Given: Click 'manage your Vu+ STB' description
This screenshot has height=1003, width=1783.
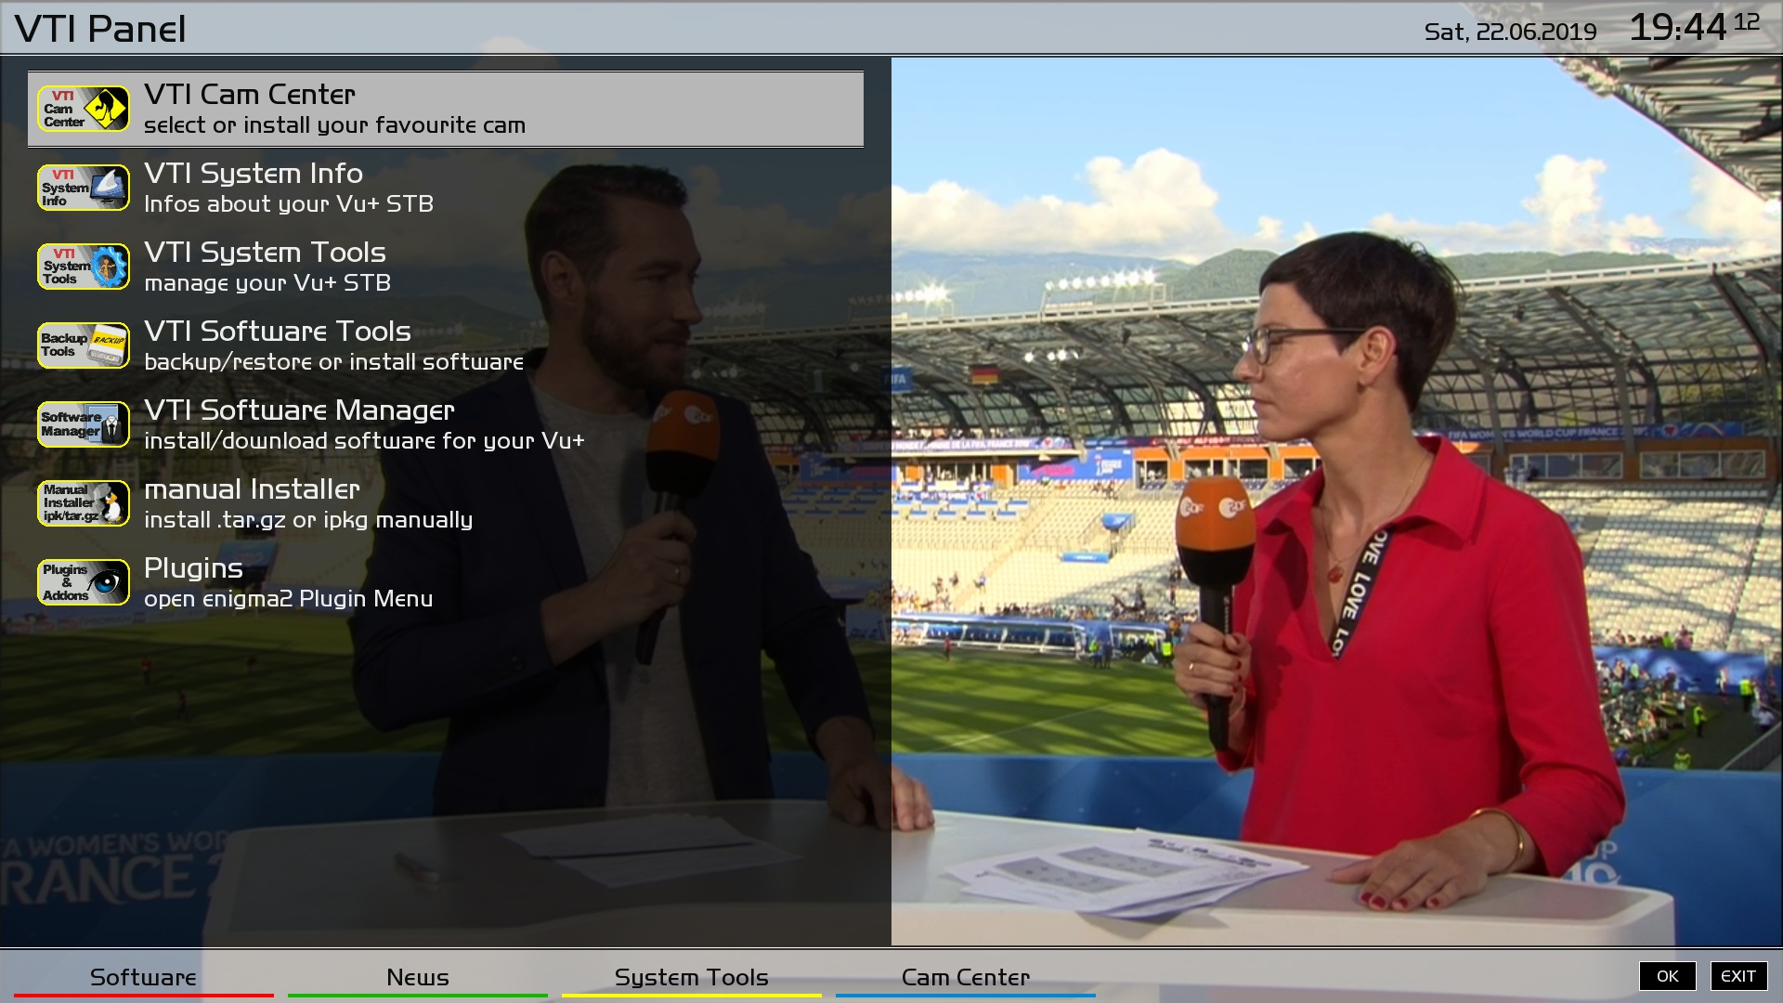Looking at the screenshot, I should [267, 283].
